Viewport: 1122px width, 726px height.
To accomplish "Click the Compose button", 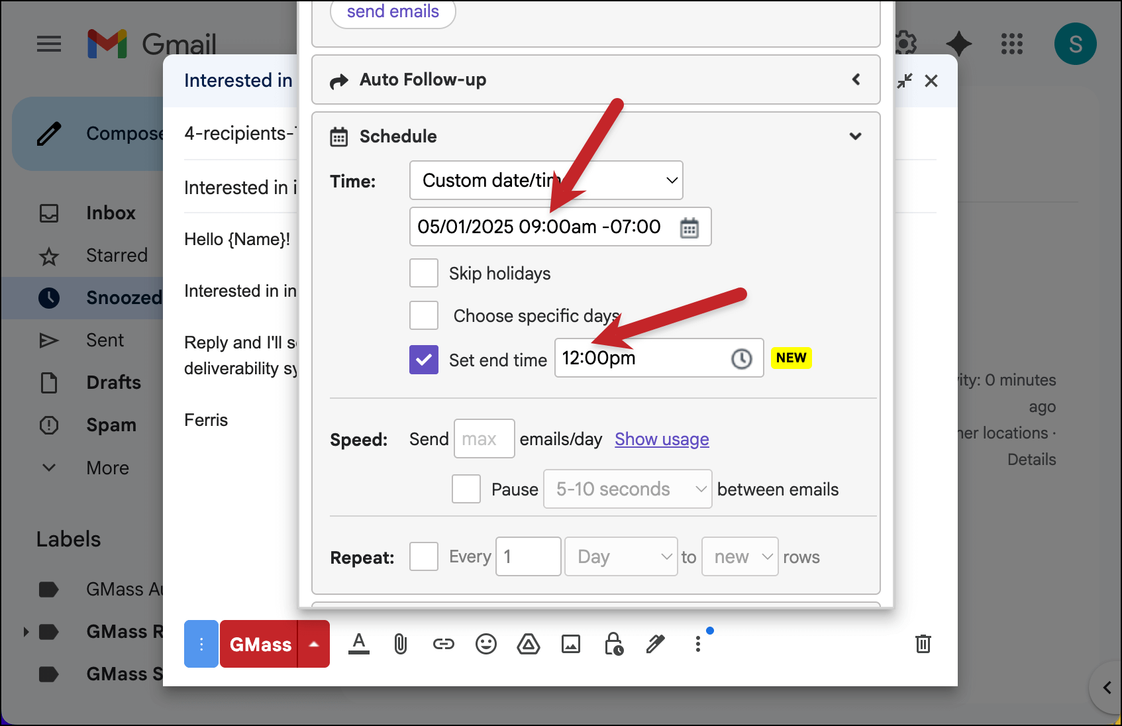I will (x=89, y=134).
